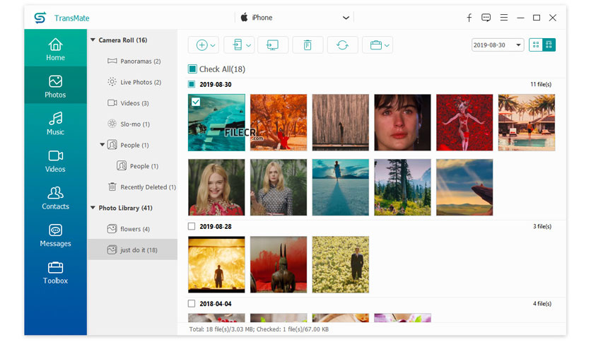
Task: Open Videos section in left sidebar
Action: 55,160
